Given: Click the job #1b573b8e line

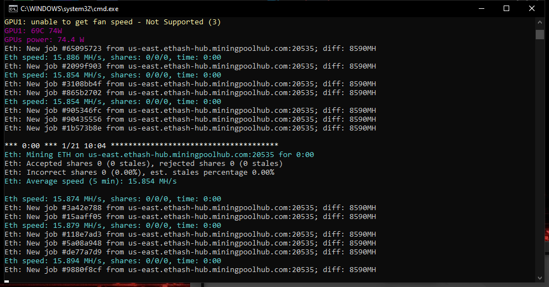Looking at the screenshot, I should point(190,128).
